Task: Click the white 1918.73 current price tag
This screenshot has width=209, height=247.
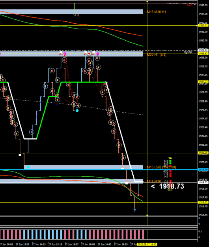Action: (x=203, y=182)
